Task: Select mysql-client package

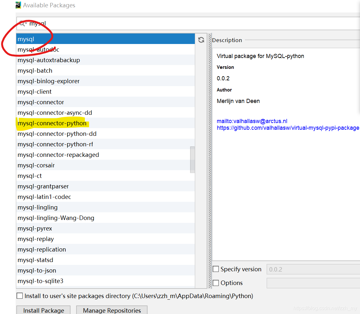Action: click(106, 92)
